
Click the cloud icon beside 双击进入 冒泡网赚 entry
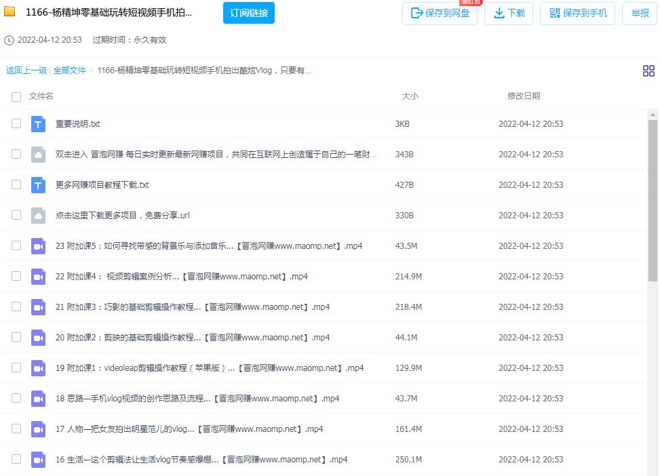click(x=39, y=155)
